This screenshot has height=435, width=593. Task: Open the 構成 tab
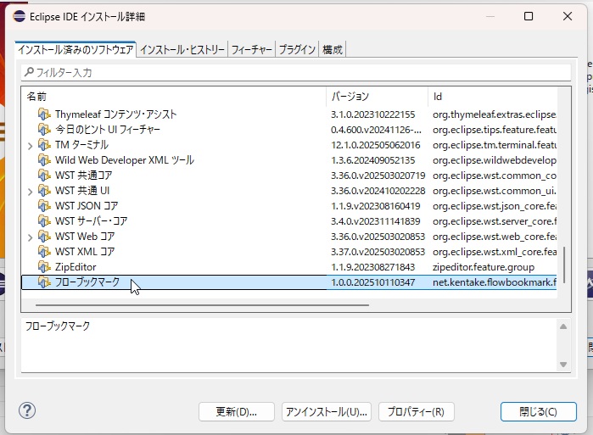tap(333, 50)
